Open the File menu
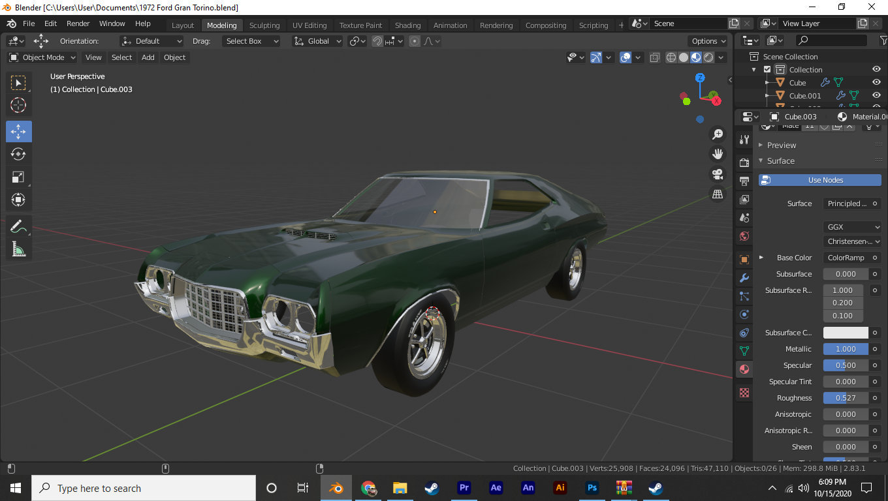 click(x=29, y=23)
